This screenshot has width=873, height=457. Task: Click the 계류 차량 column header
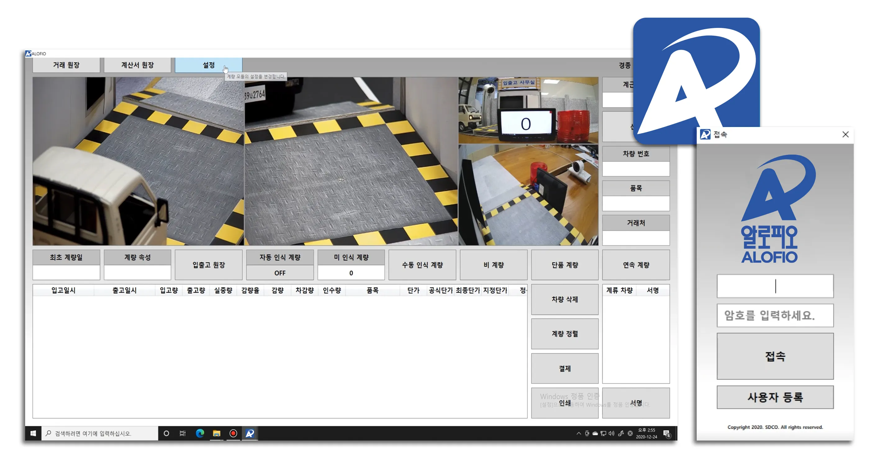click(x=619, y=291)
